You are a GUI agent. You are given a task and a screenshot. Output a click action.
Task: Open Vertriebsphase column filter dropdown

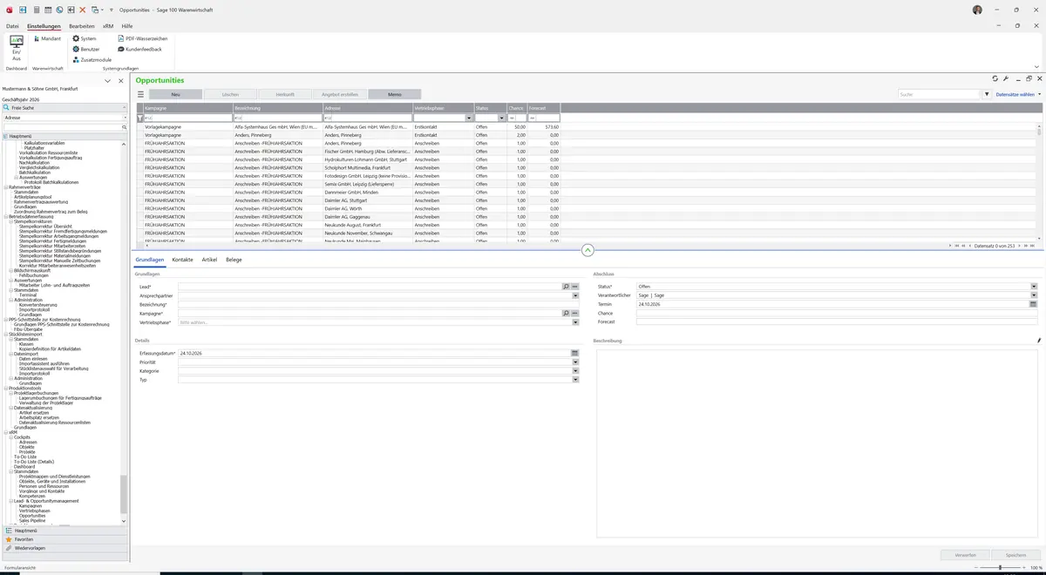[x=469, y=118]
